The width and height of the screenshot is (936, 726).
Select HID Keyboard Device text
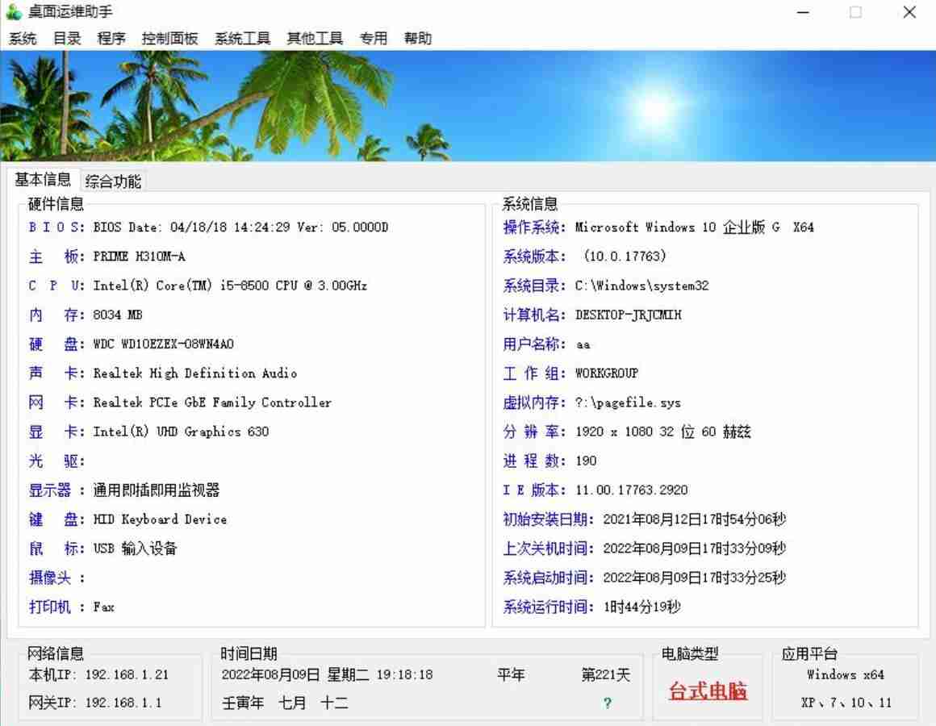tap(160, 519)
